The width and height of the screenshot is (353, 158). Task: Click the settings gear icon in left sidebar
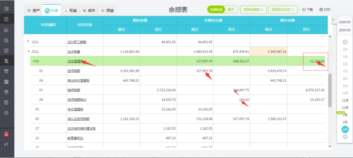click(6, 113)
